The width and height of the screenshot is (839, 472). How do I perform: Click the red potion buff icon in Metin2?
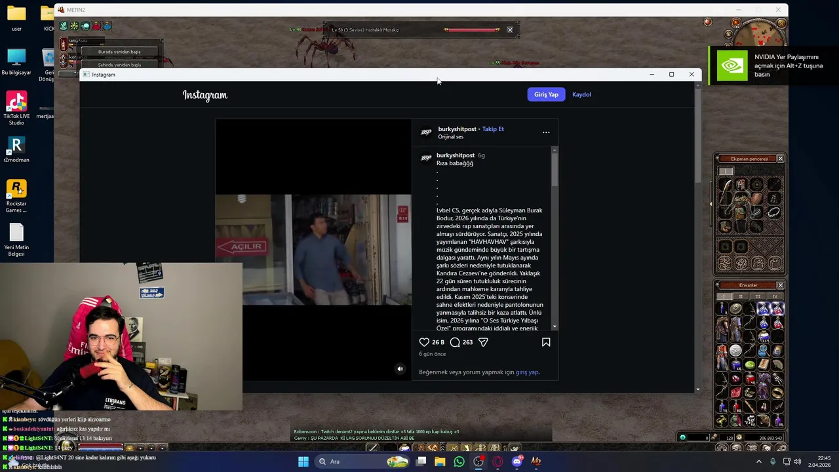(96, 26)
